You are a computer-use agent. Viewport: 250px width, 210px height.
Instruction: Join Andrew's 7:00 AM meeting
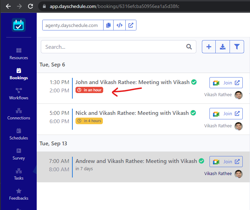coord(226,162)
